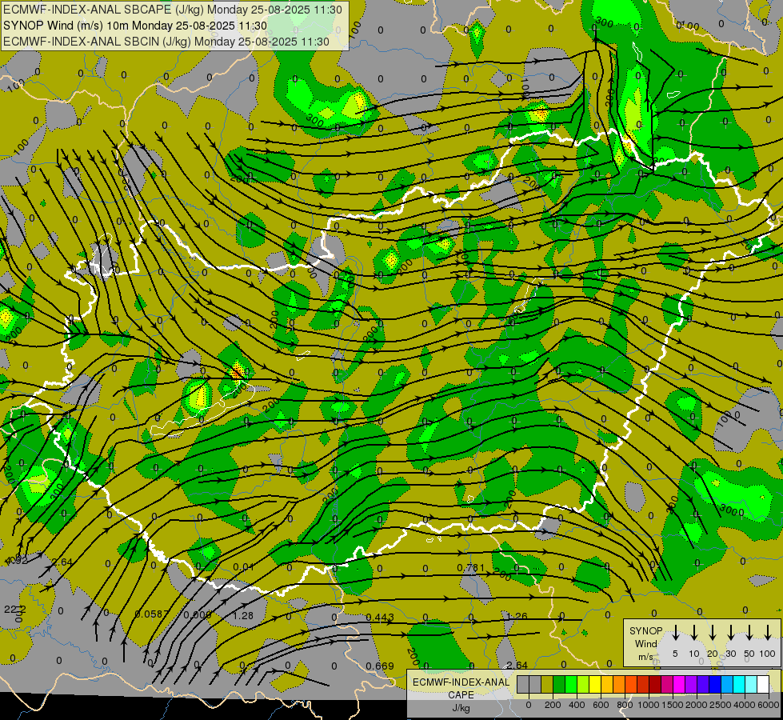Click CAPE legend tick label 1500

click(x=673, y=705)
